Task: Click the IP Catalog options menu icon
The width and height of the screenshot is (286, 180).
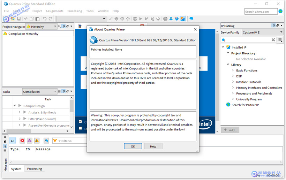Action: click(x=280, y=40)
